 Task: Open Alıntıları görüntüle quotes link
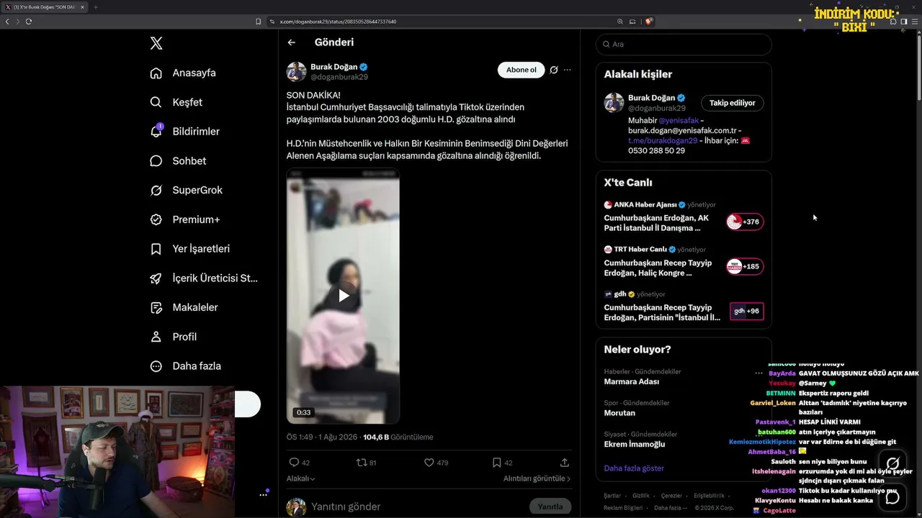pos(537,478)
